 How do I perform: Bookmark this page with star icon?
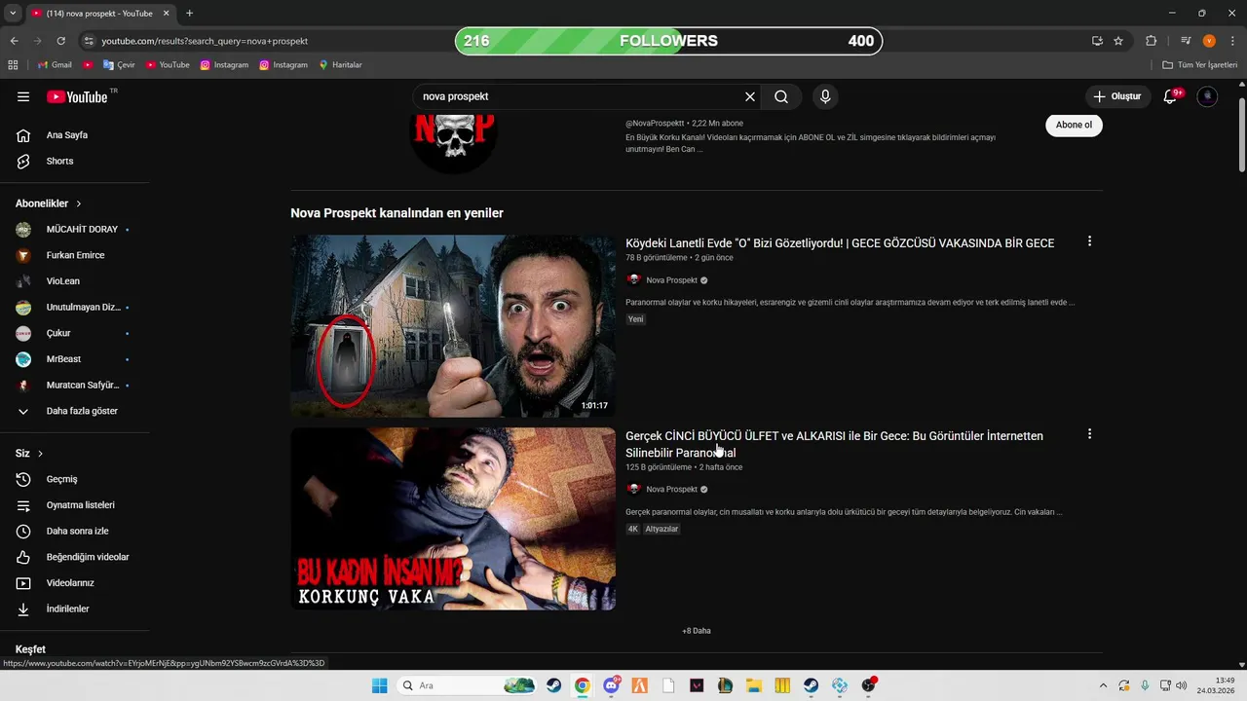coord(1118,41)
